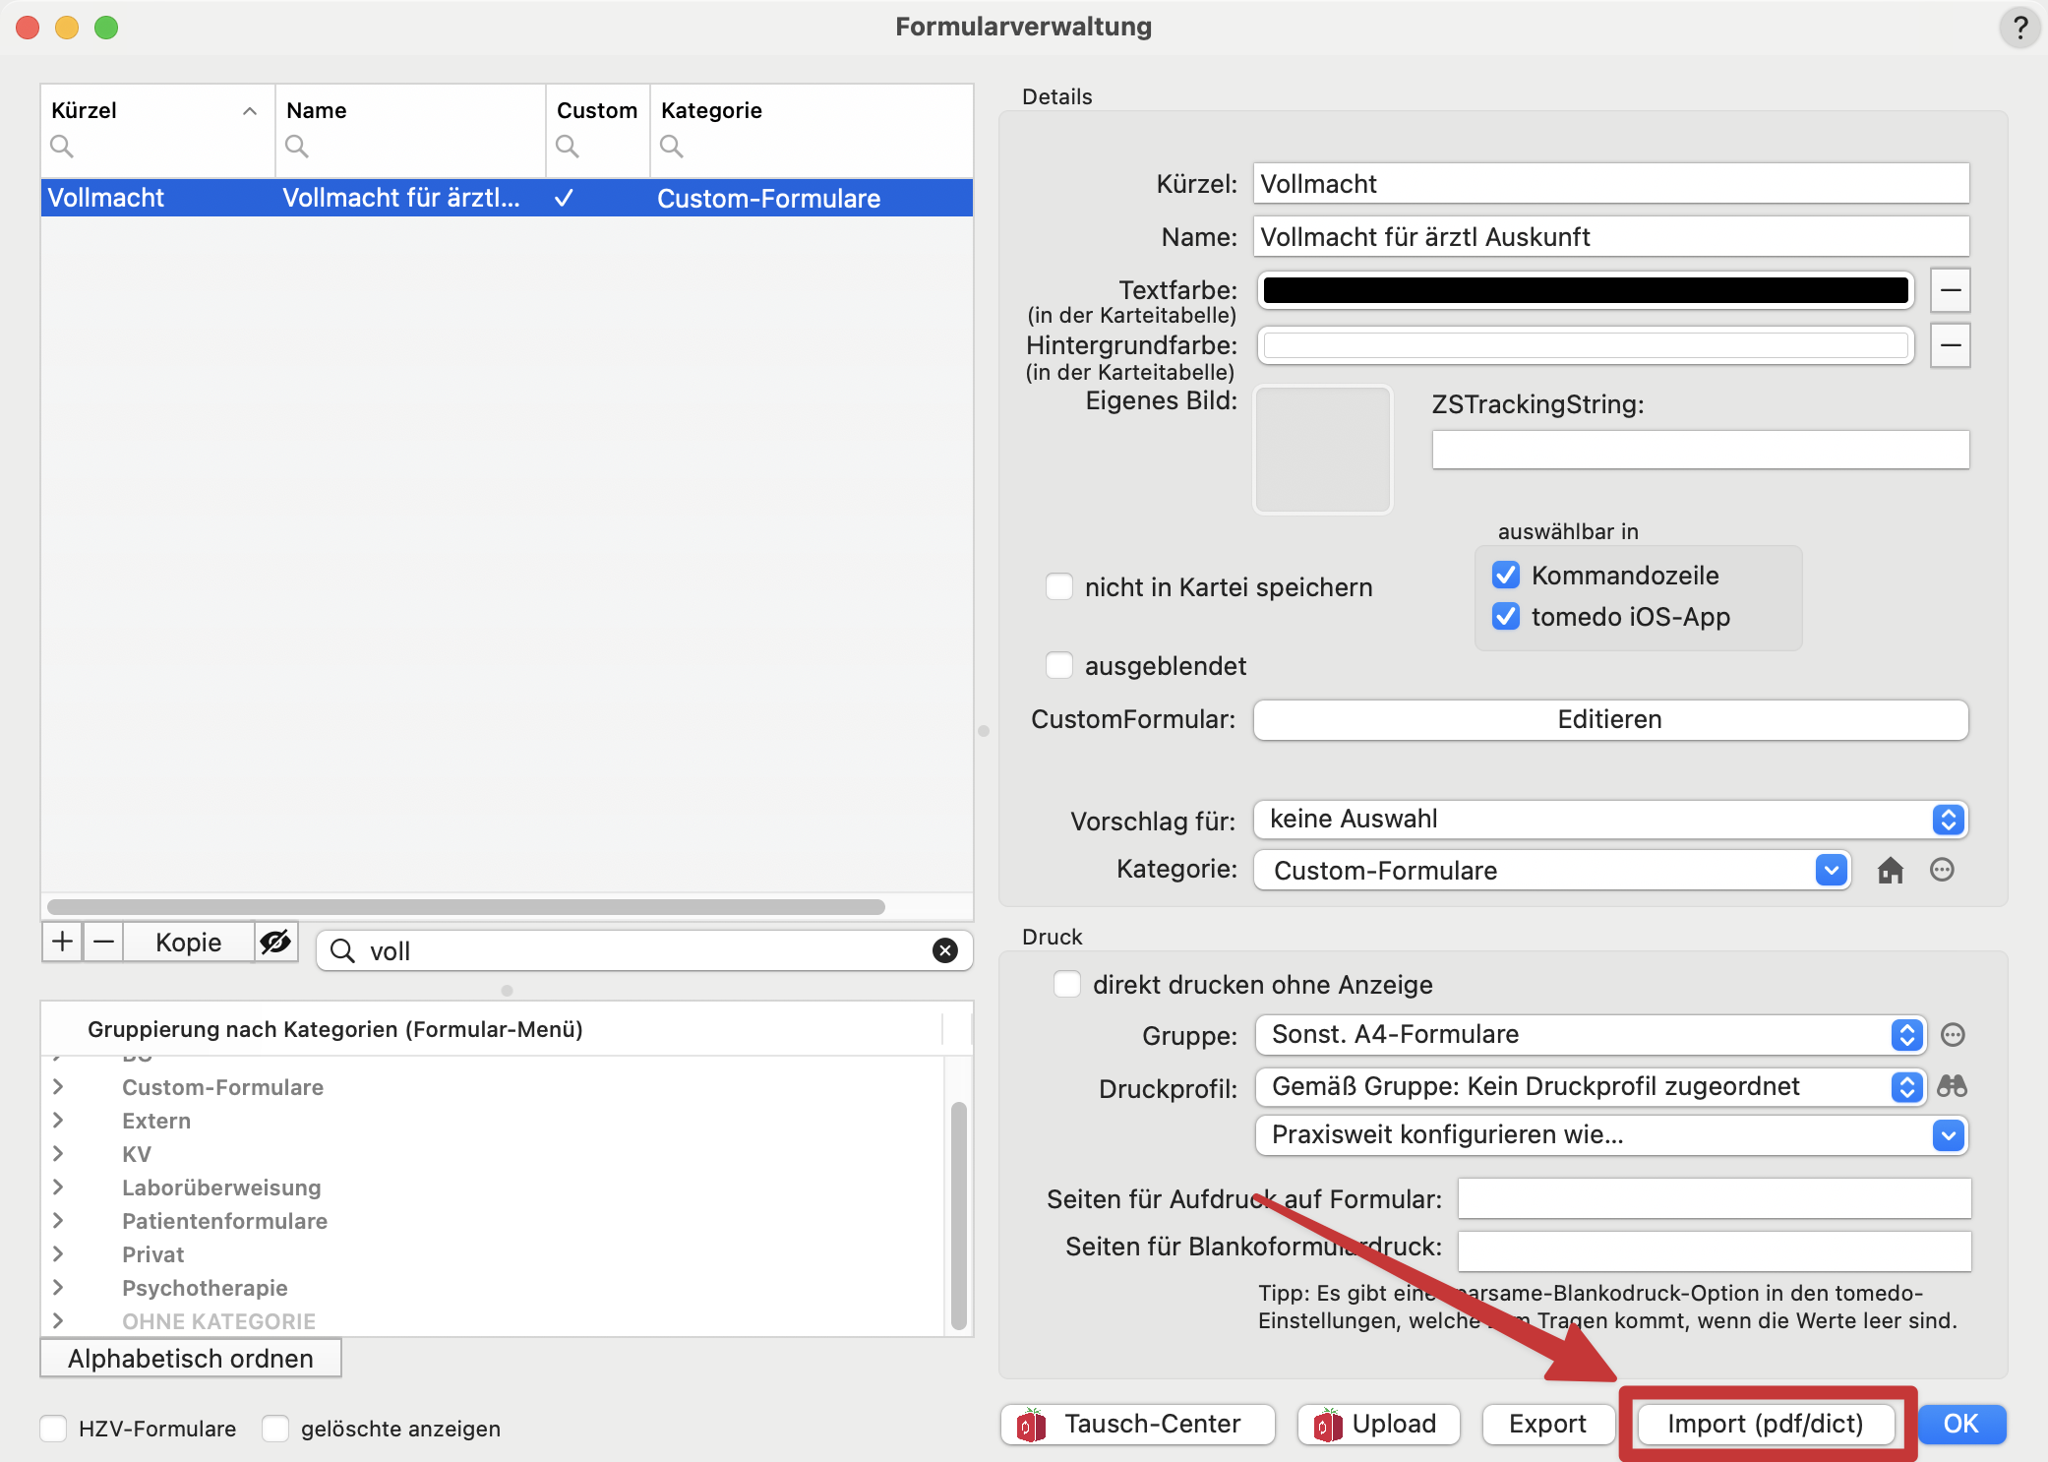Uncheck the Kommandozeile checkbox

1506,576
